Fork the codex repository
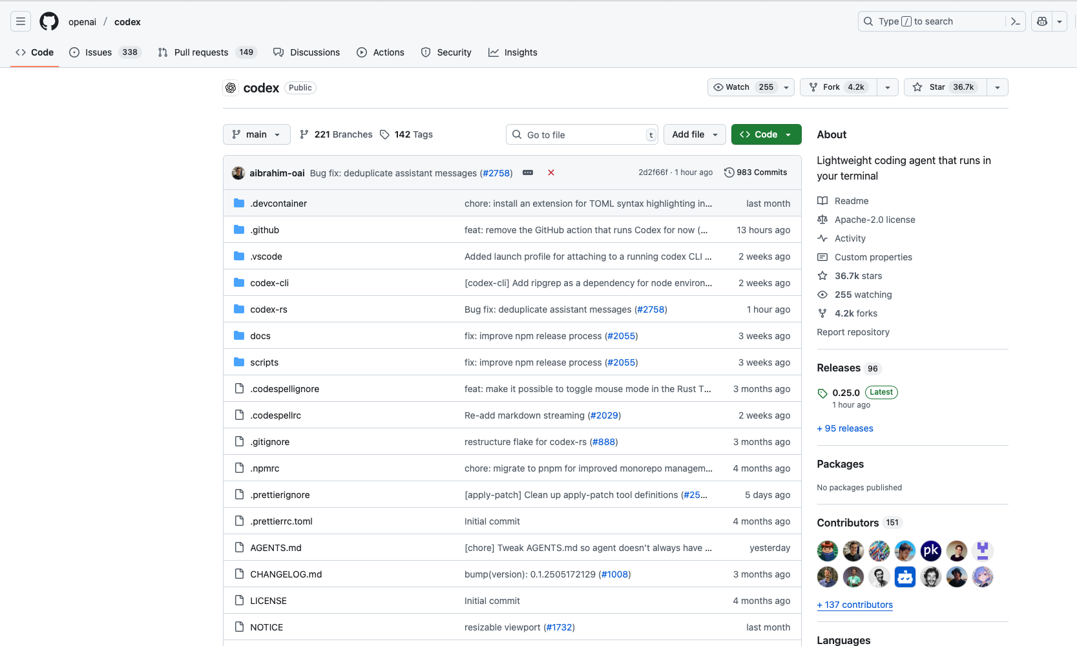Viewport: 1077px width, 646px height. (839, 87)
